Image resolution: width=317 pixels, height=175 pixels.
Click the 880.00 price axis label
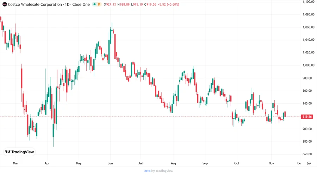(x=307, y=142)
